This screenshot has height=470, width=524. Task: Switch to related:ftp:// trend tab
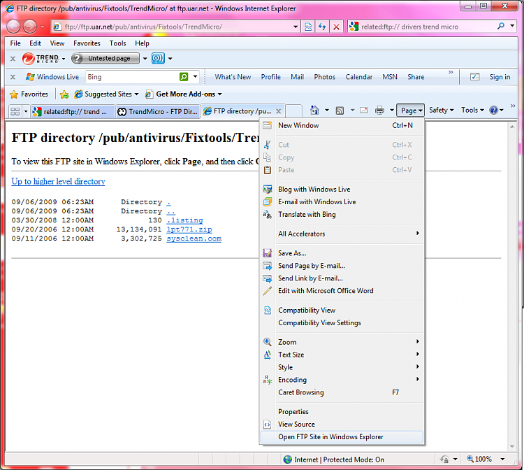(x=73, y=111)
